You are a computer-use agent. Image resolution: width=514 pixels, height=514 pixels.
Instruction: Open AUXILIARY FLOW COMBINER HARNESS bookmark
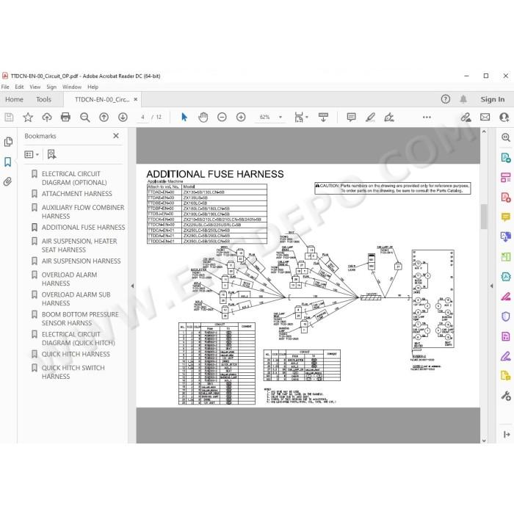pos(83,211)
